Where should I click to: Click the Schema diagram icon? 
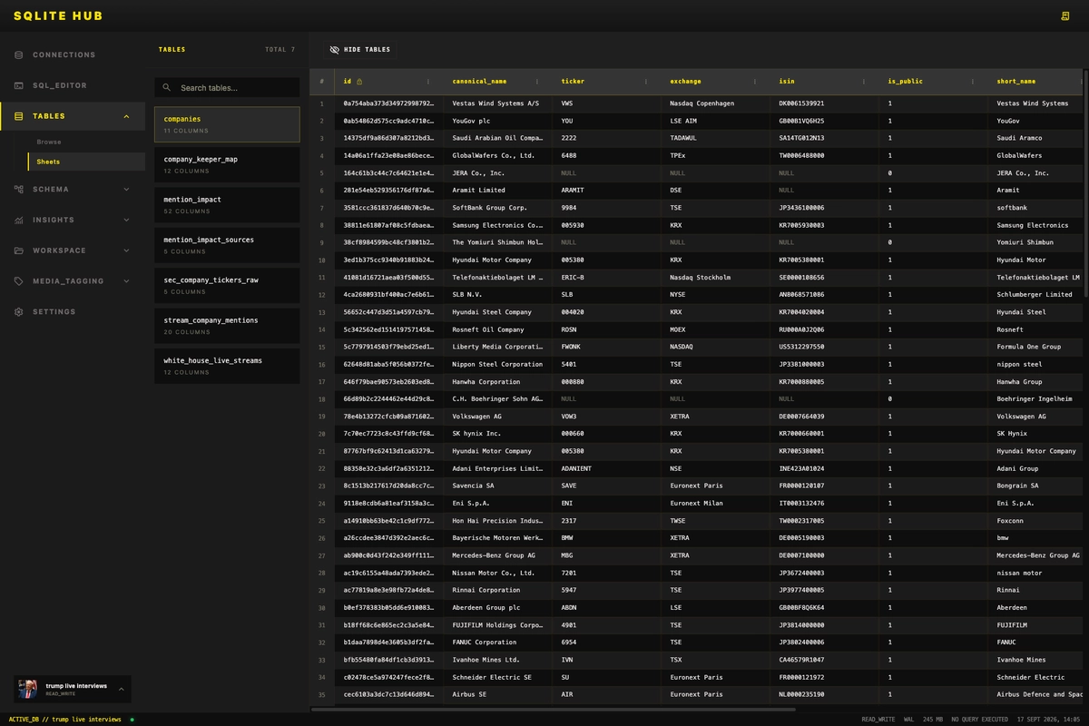click(x=19, y=190)
